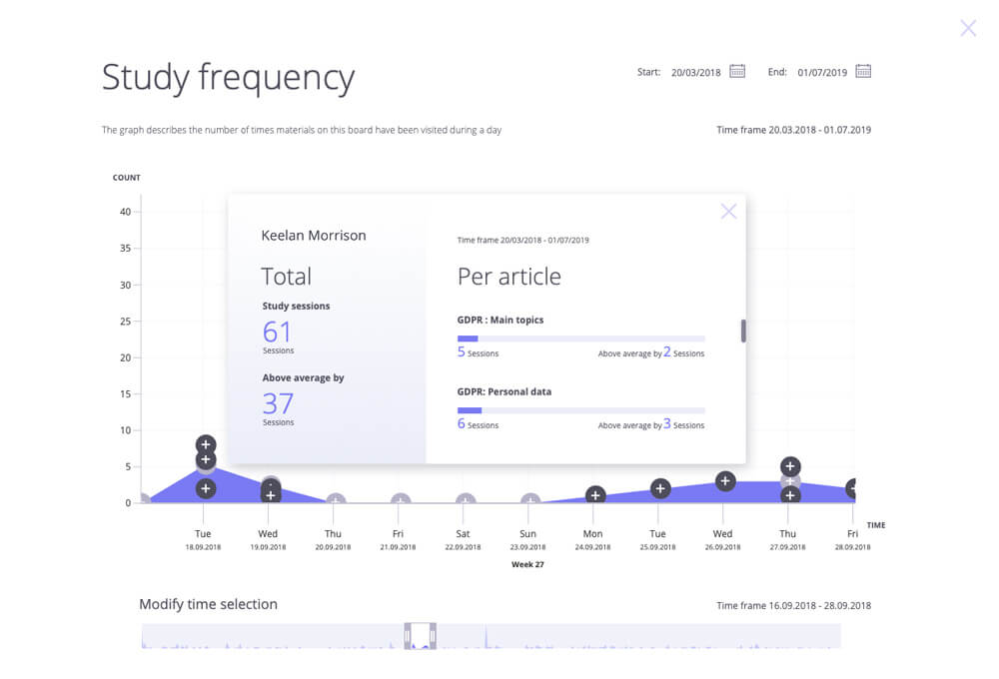This screenshot has width=999, height=679.
Task: Click the 'GDPR: Personal data' article title
Action: (x=503, y=391)
